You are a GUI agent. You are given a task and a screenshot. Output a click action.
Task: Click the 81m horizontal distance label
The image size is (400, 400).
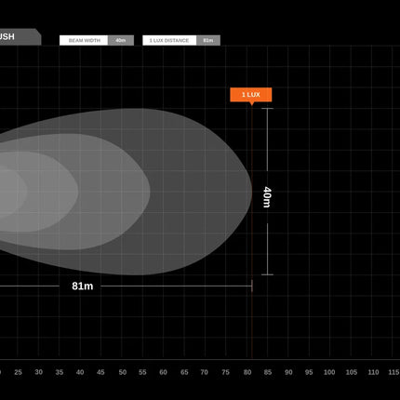[x=83, y=286]
